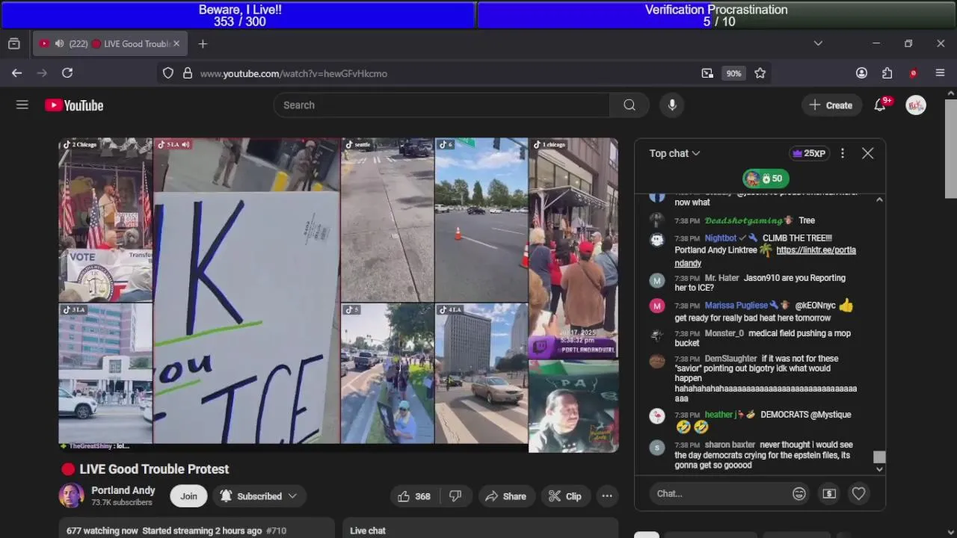The image size is (957, 538).
Task: Open the YouTube guide hamburger menu
Action: pos(22,105)
